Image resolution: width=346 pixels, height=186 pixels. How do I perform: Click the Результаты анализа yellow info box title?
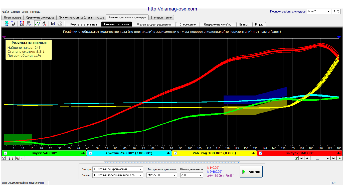29,43
